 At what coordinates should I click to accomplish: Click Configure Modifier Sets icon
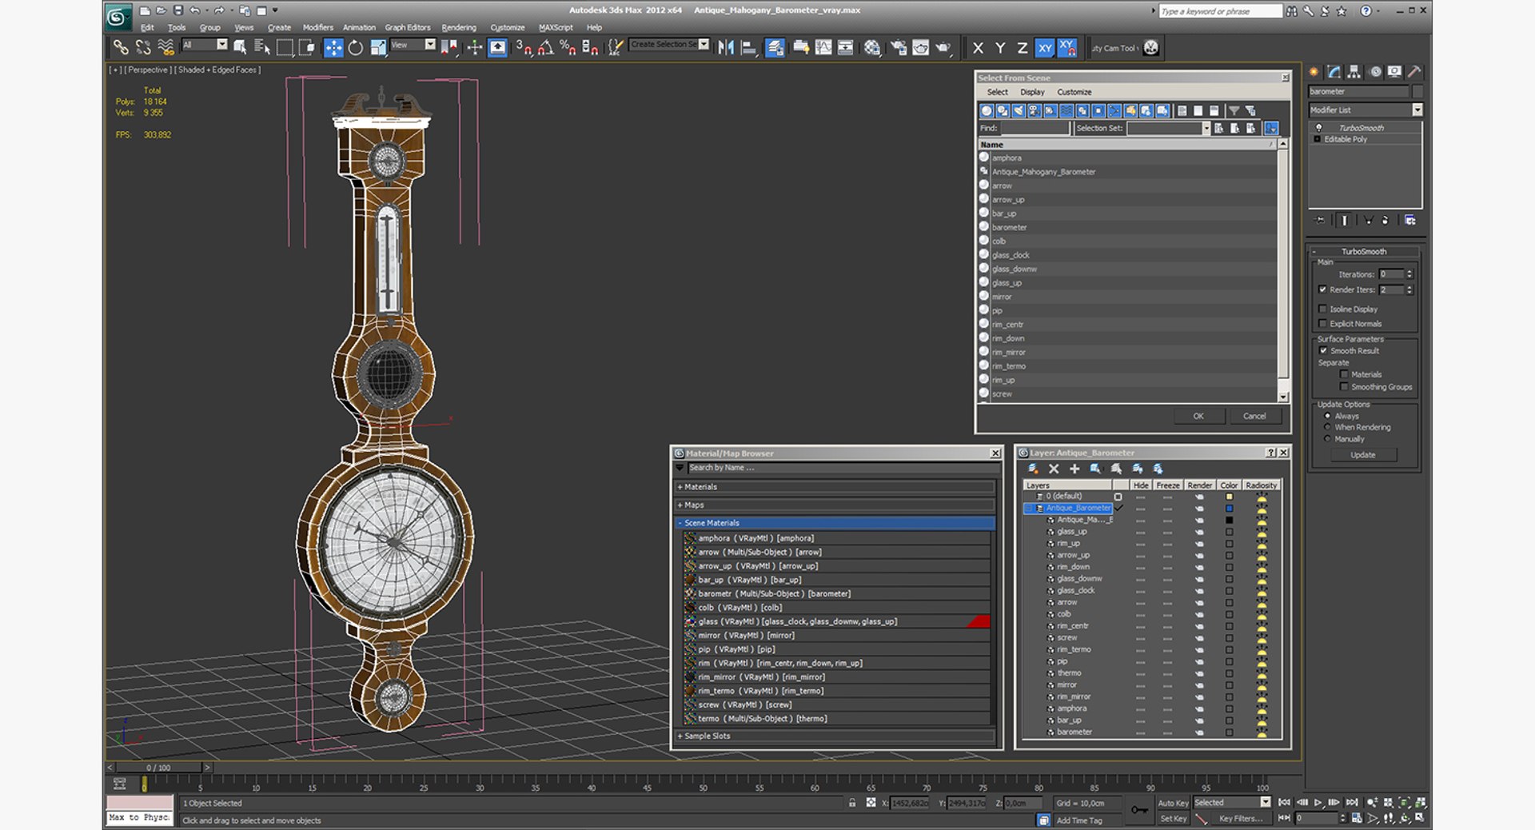point(1410,220)
